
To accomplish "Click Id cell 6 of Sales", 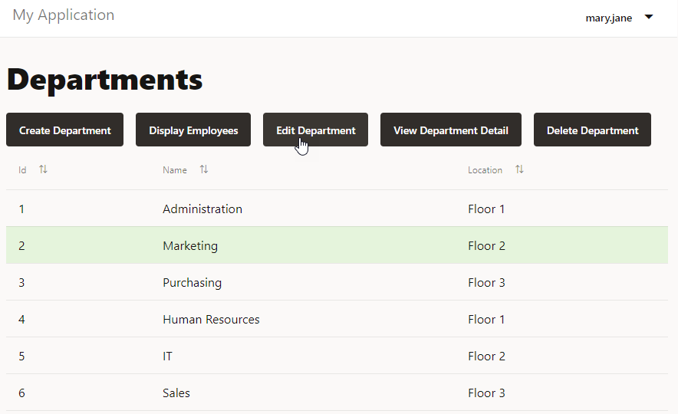I will click(x=21, y=393).
